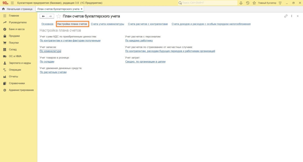Open the history clock icon
The image size is (303, 162).
point(247,3)
